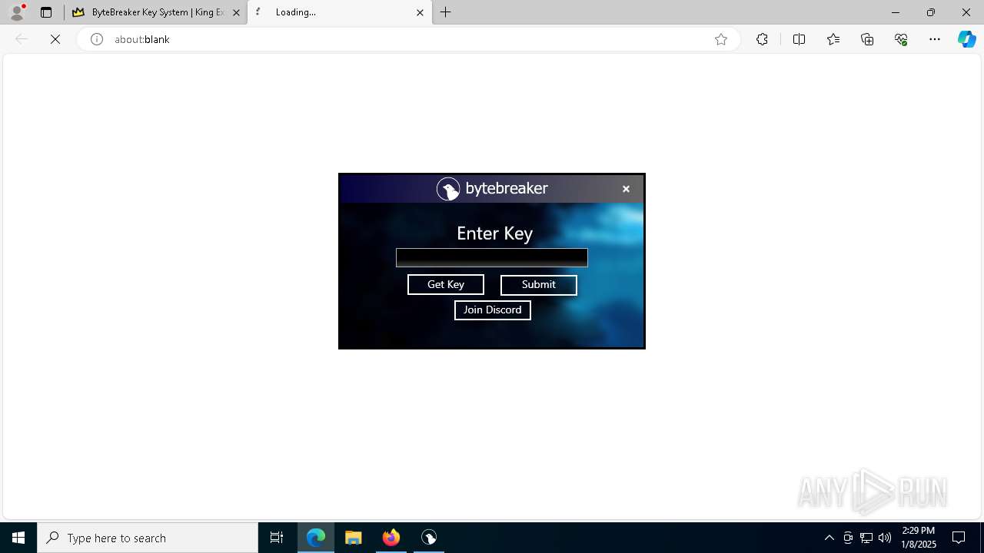The height and width of the screenshot is (553, 984).
Task: Click the Get Key button
Action: [446, 284]
